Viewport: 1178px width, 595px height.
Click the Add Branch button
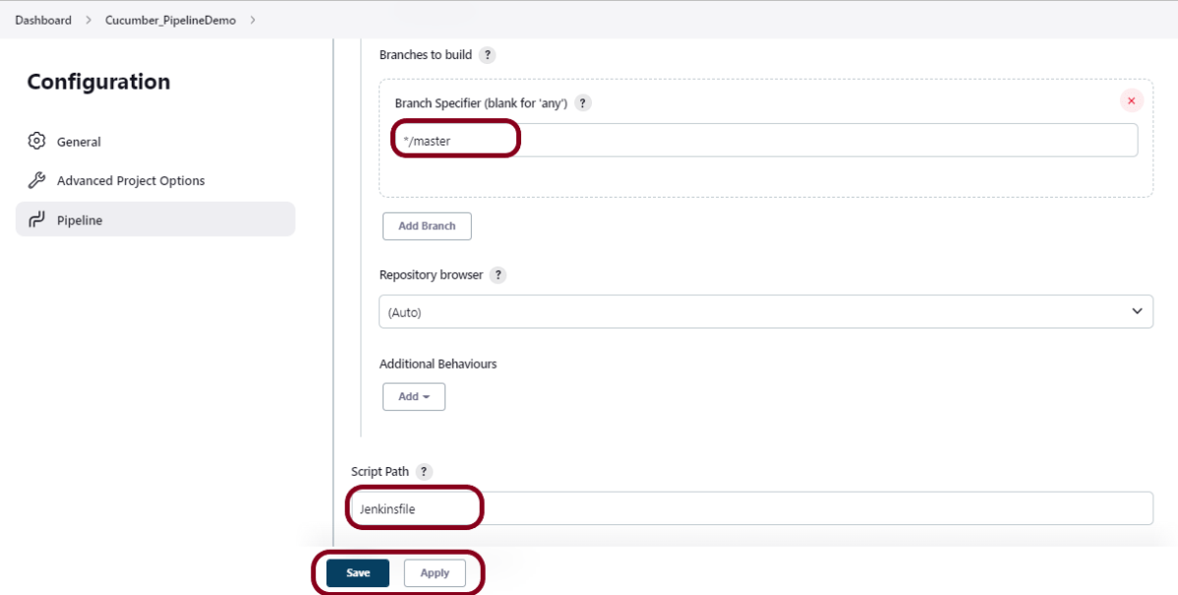pos(427,226)
